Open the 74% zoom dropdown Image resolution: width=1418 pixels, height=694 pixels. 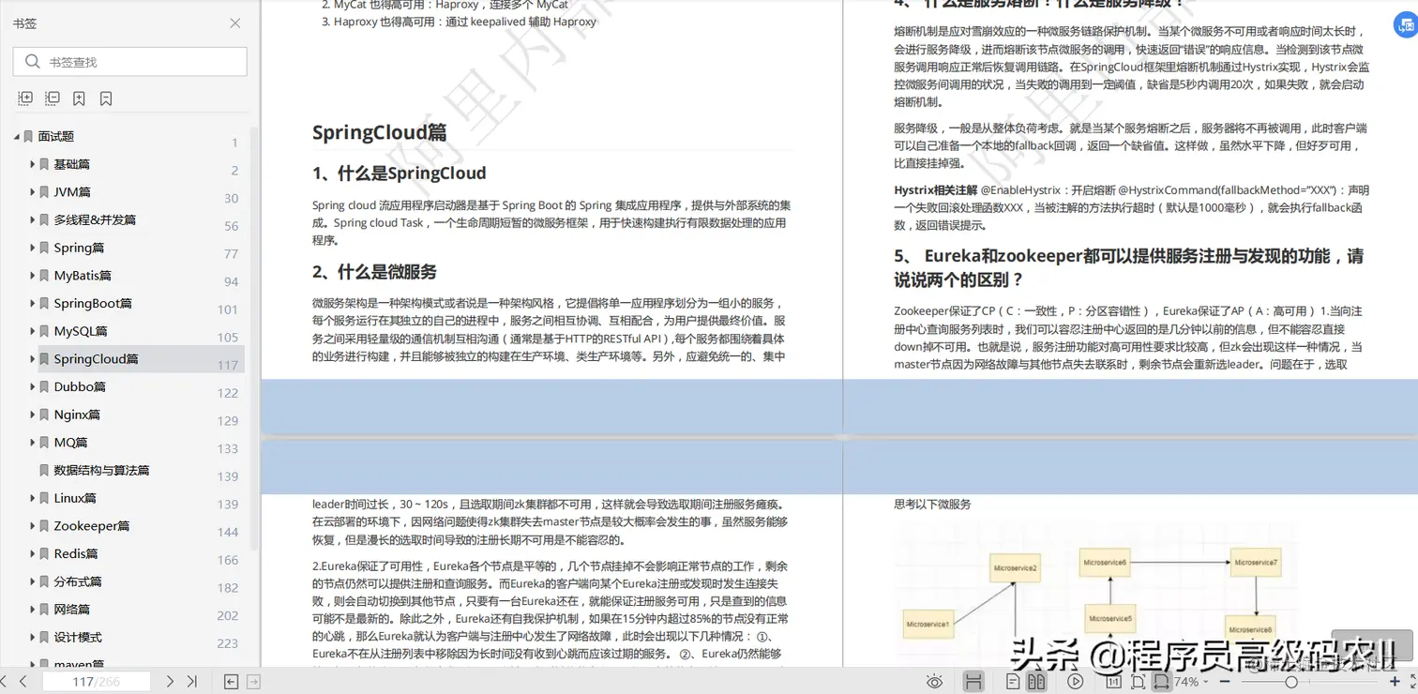(x=1191, y=682)
